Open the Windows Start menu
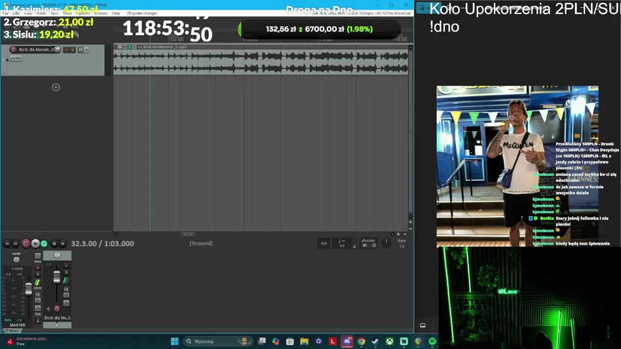The height and width of the screenshot is (349, 621). 175,341
